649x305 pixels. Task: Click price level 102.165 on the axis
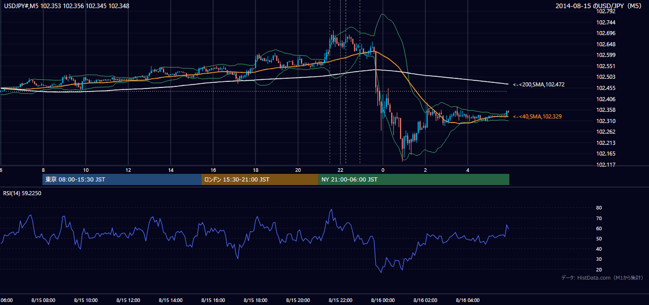606,154
